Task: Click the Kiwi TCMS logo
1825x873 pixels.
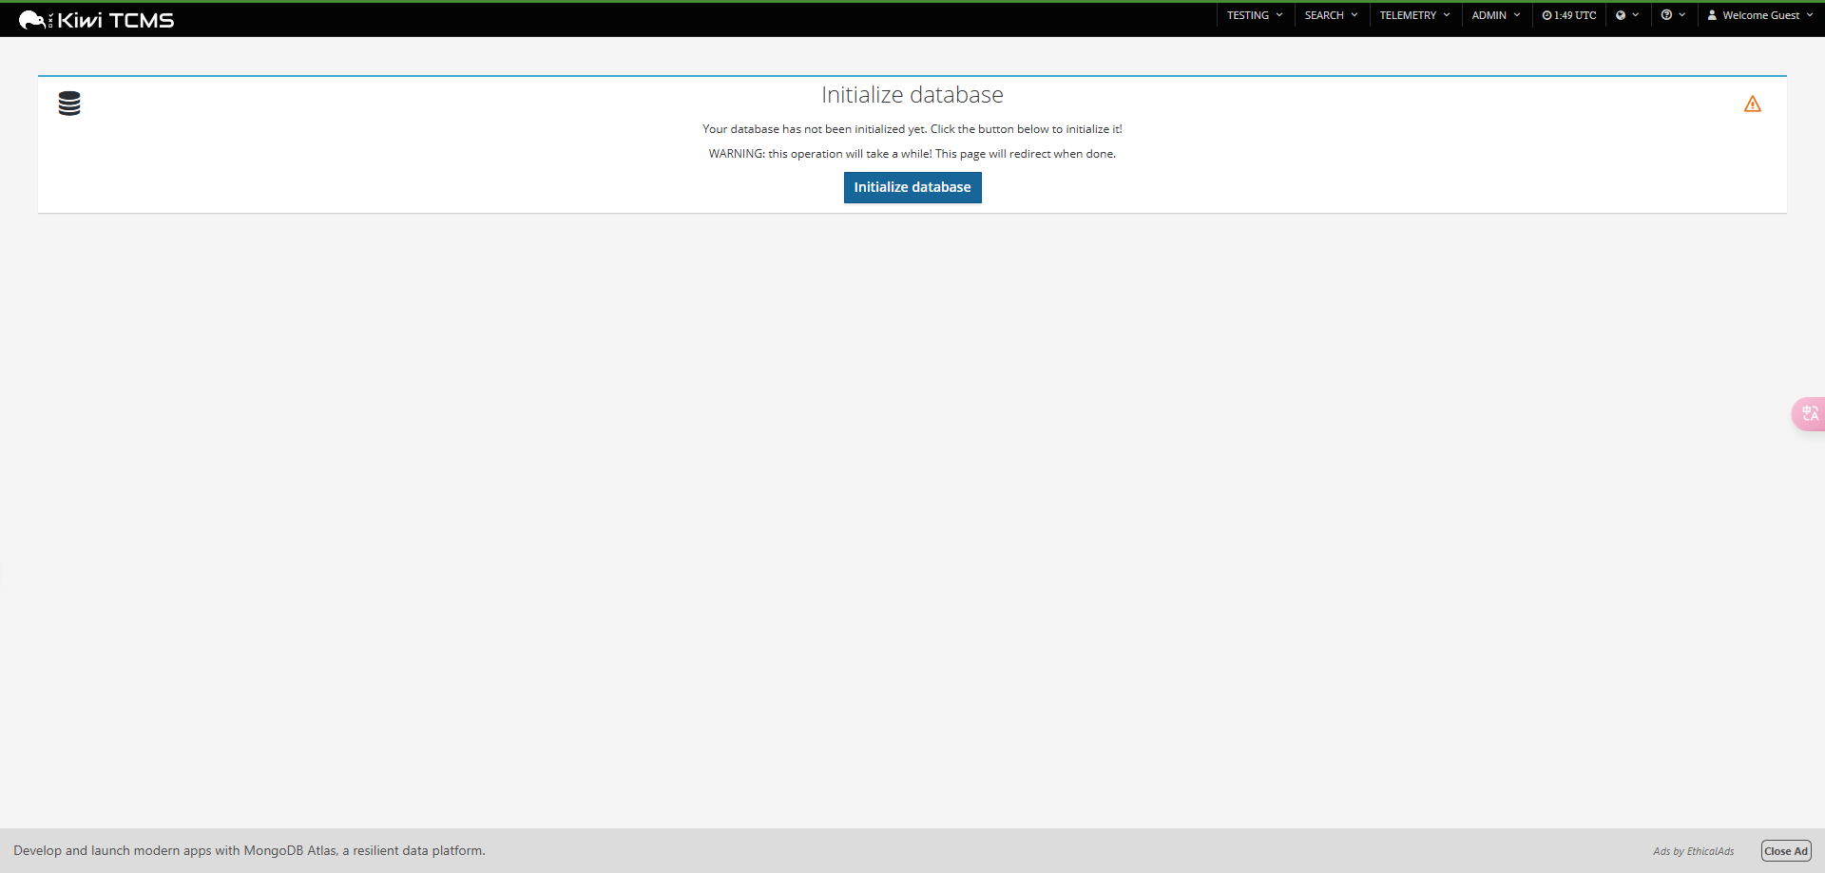Action: [x=97, y=20]
